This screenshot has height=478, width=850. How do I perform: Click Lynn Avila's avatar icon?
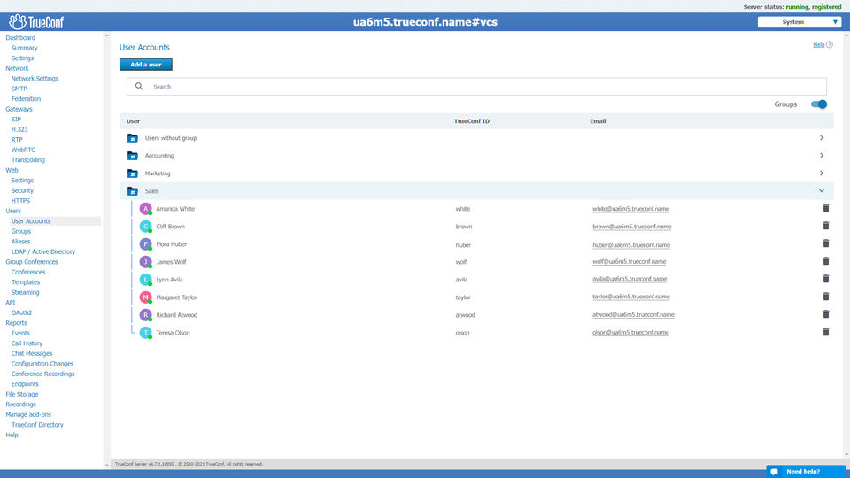click(x=145, y=280)
